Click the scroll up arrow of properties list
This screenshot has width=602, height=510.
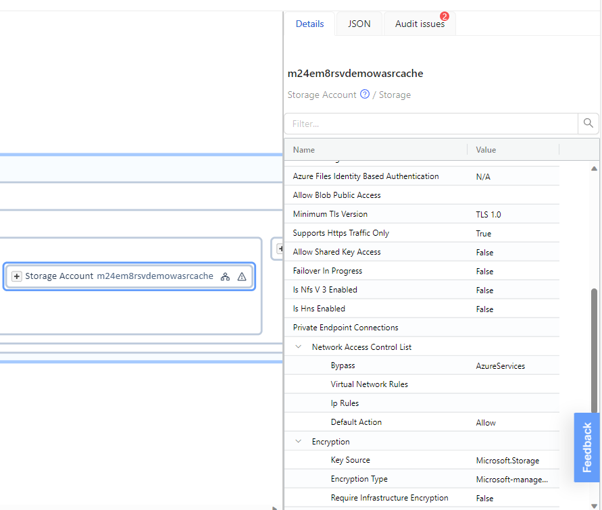[594, 168]
